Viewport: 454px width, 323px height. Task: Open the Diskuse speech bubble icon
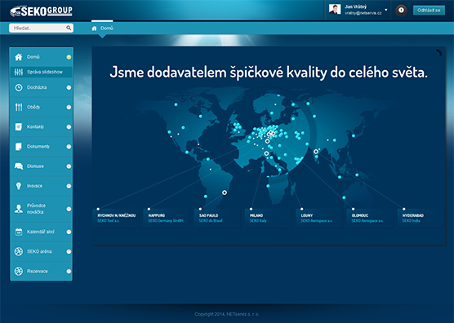pyautogui.click(x=19, y=166)
